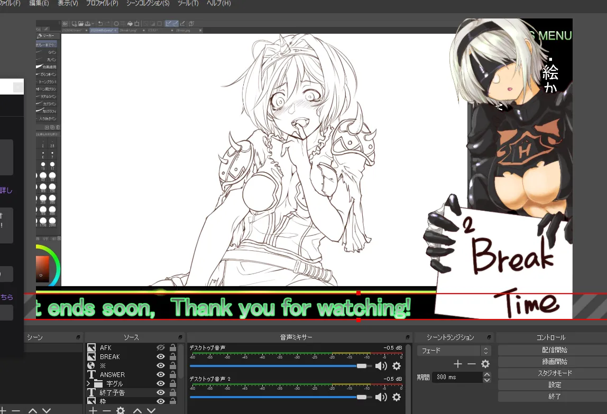The height and width of the screenshot is (414, 607).
Task: Add a new source with plus icon
Action: click(93, 410)
